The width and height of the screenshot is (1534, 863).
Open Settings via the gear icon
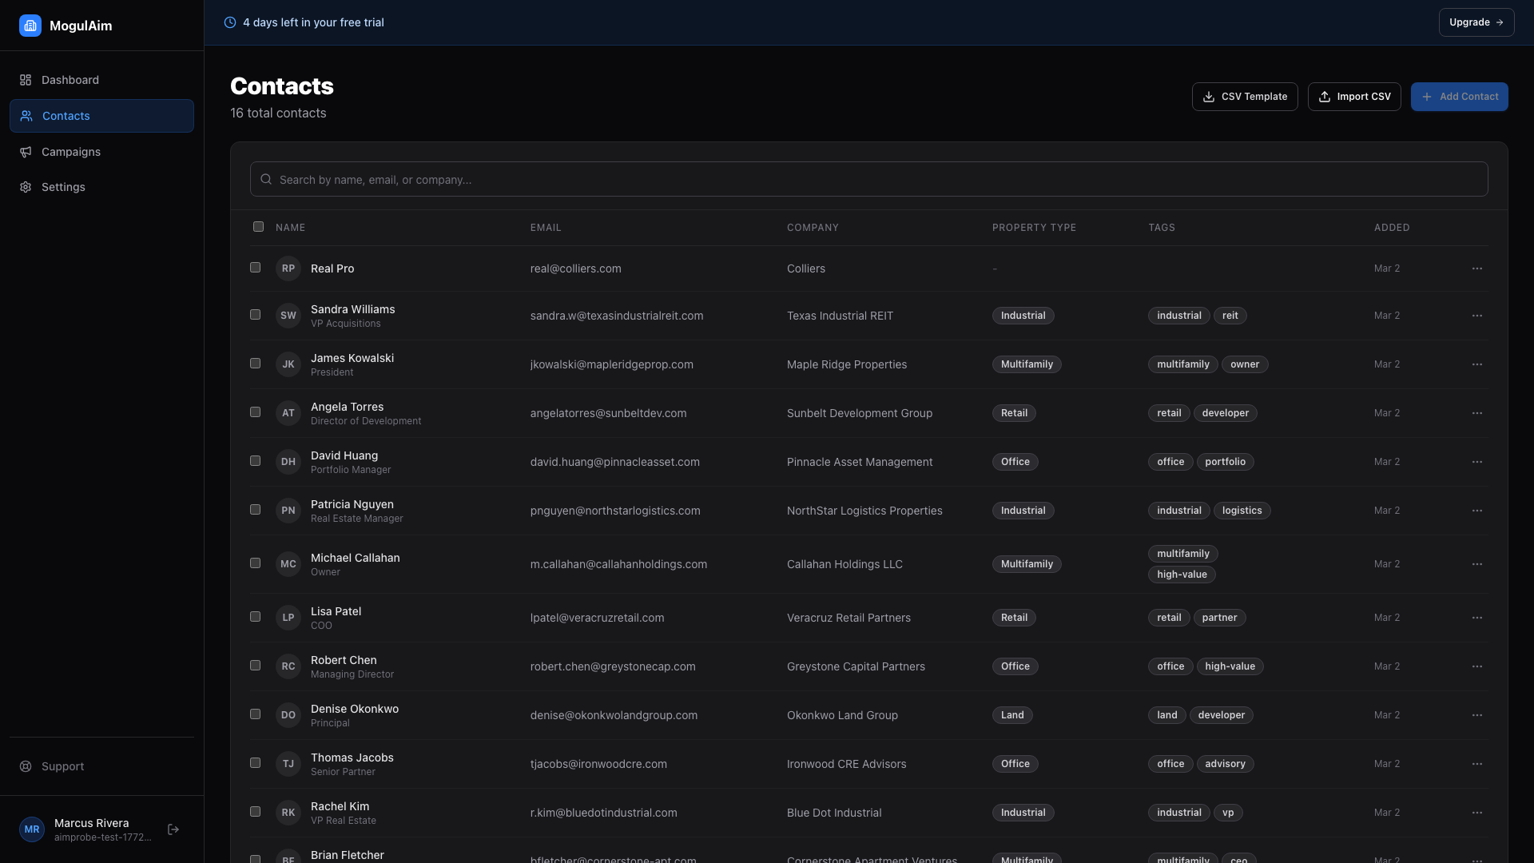(x=25, y=187)
